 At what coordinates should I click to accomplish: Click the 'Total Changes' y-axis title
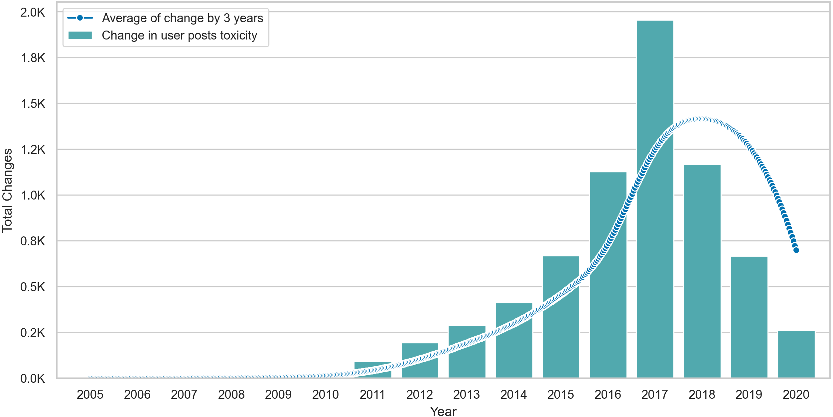click(x=7, y=191)
